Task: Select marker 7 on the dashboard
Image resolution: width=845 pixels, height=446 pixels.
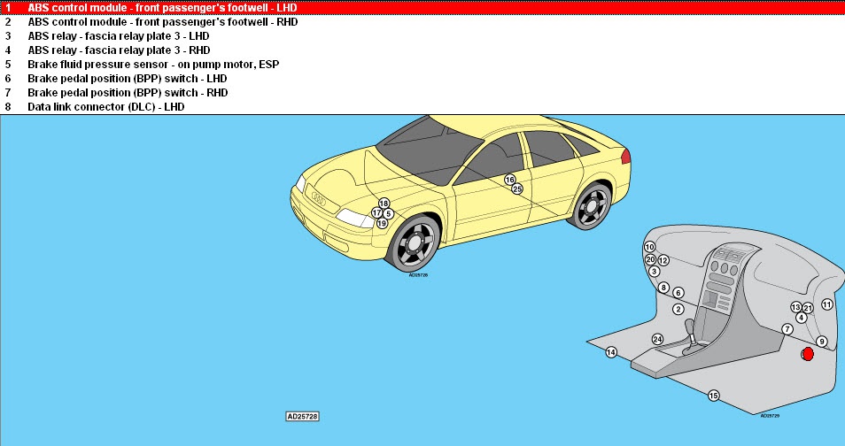Action: [787, 329]
